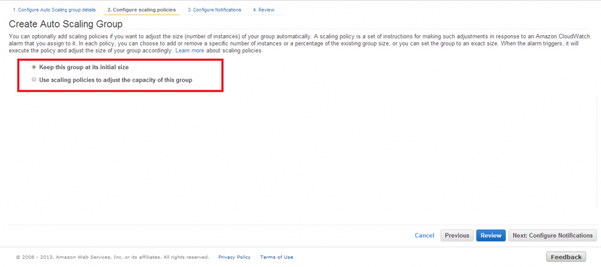The width and height of the screenshot is (601, 267).
Task: Switch to Configure Notifications step tab
Action: click(x=214, y=10)
